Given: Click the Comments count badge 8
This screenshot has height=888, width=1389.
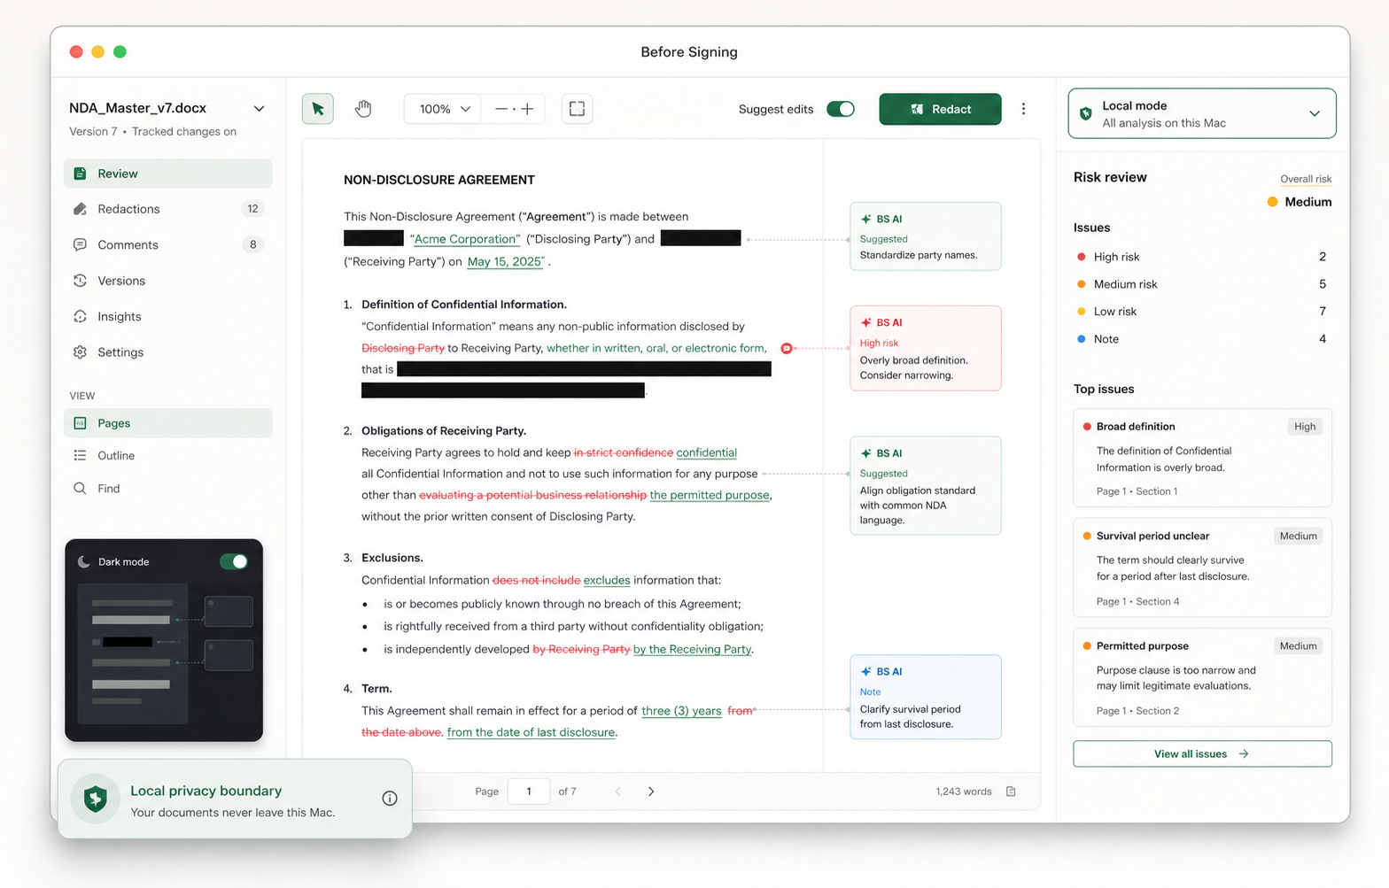Looking at the screenshot, I should (x=252, y=244).
